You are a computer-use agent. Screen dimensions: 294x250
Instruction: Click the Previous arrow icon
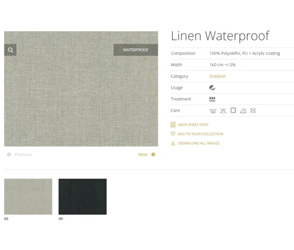point(9,155)
